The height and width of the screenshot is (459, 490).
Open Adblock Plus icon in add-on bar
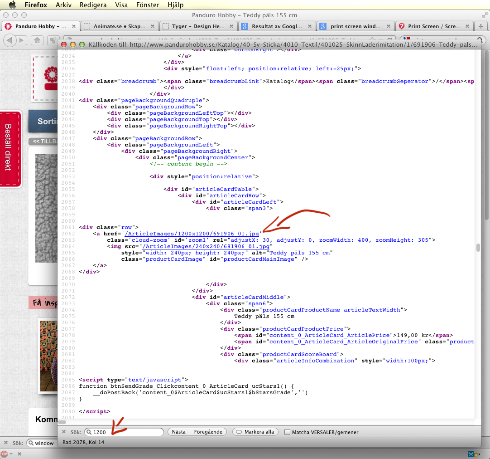coord(4,454)
